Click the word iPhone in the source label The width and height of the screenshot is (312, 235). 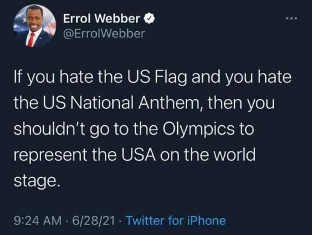pos(207,221)
